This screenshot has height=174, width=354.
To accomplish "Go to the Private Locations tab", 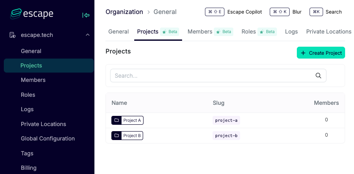I will pyautogui.click(x=329, y=32).
